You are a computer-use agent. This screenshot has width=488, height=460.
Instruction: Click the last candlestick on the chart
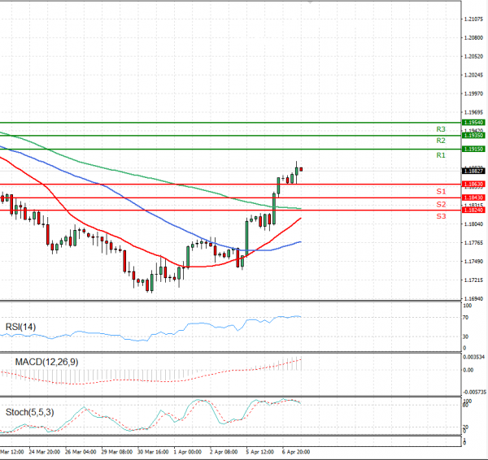302,169
